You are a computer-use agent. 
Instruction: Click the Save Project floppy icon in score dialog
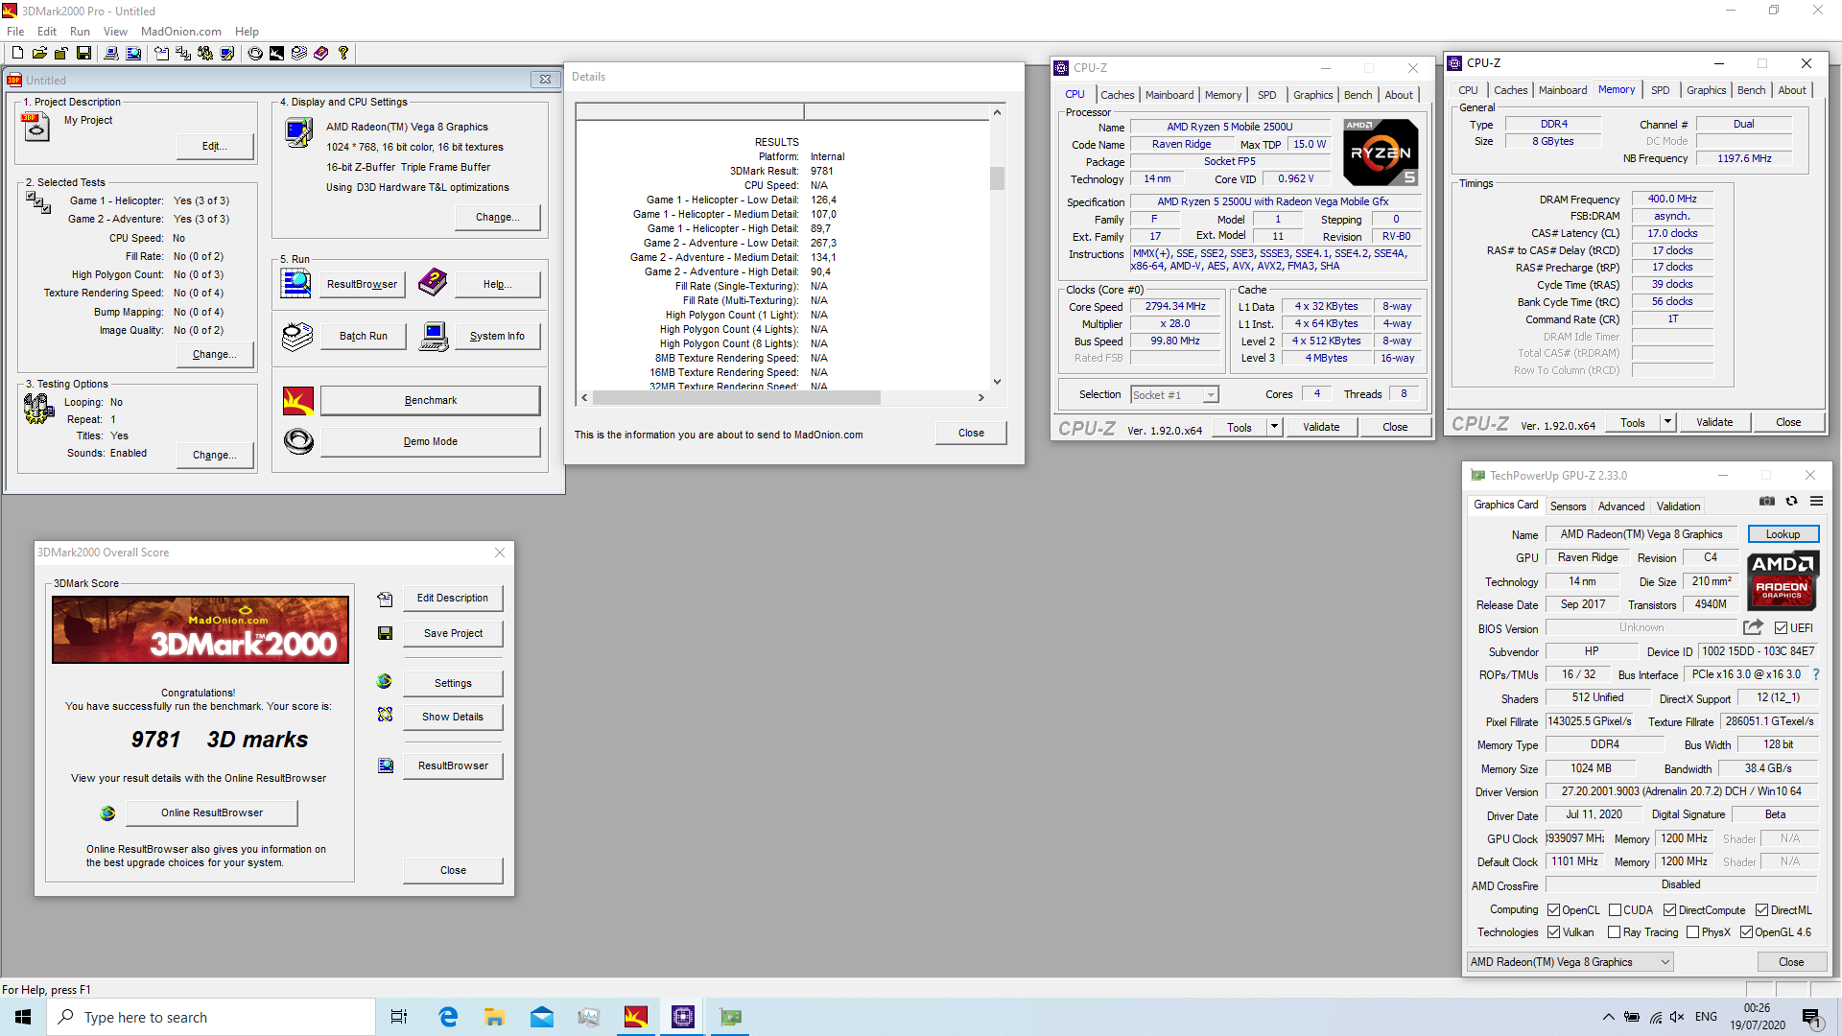click(x=385, y=633)
